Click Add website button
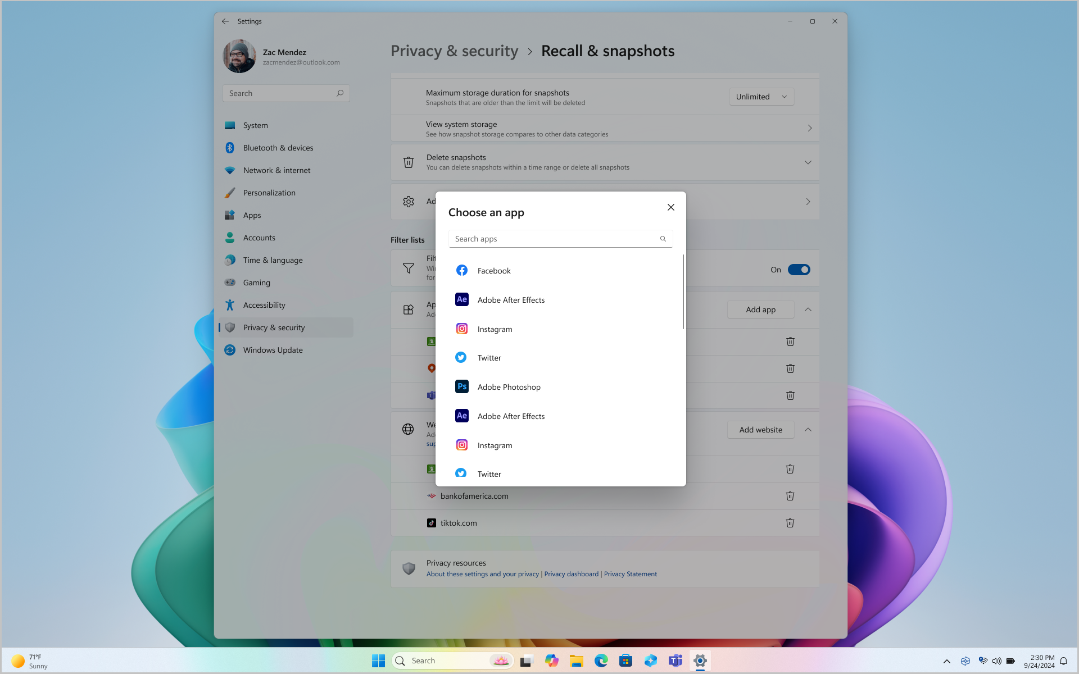 pyautogui.click(x=760, y=430)
